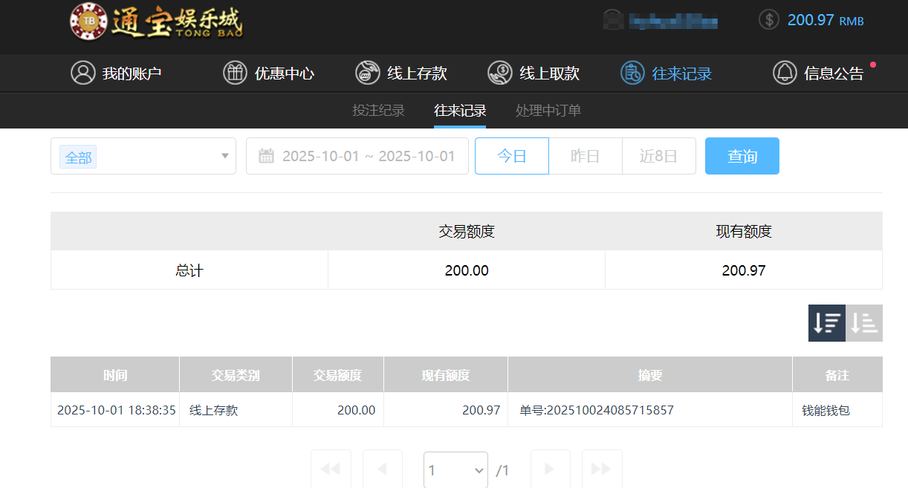Image resolution: width=908 pixels, height=488 pixels.
Task: Click the 优惠中心 gift box icon
Action: (235, 73)
